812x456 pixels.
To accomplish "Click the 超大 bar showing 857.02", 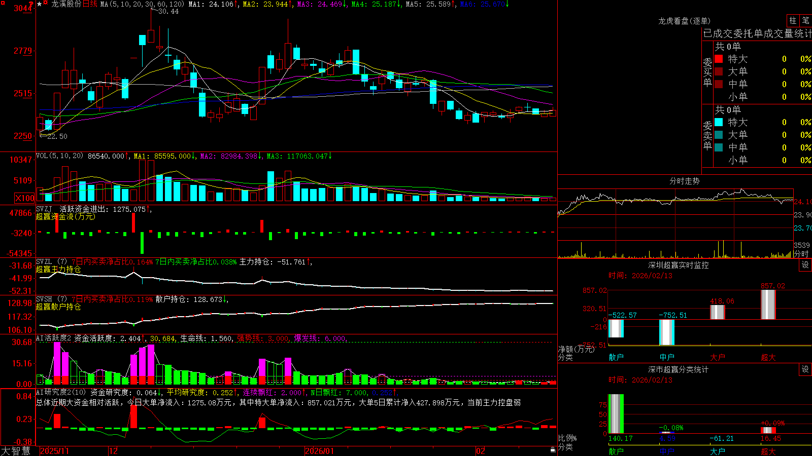I will point(768,305).
